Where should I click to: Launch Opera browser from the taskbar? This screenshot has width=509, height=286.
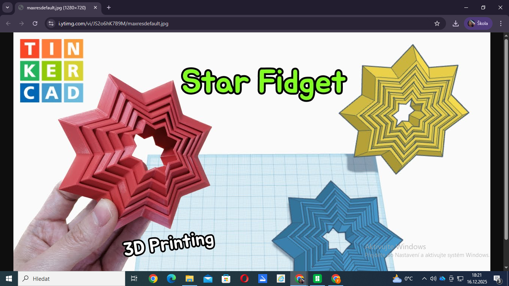(244, 279)
